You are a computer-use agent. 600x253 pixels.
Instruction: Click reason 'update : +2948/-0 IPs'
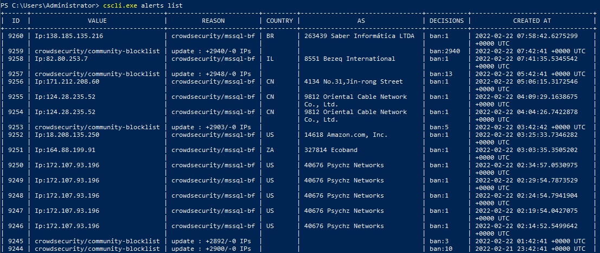[x=211, y=74]
